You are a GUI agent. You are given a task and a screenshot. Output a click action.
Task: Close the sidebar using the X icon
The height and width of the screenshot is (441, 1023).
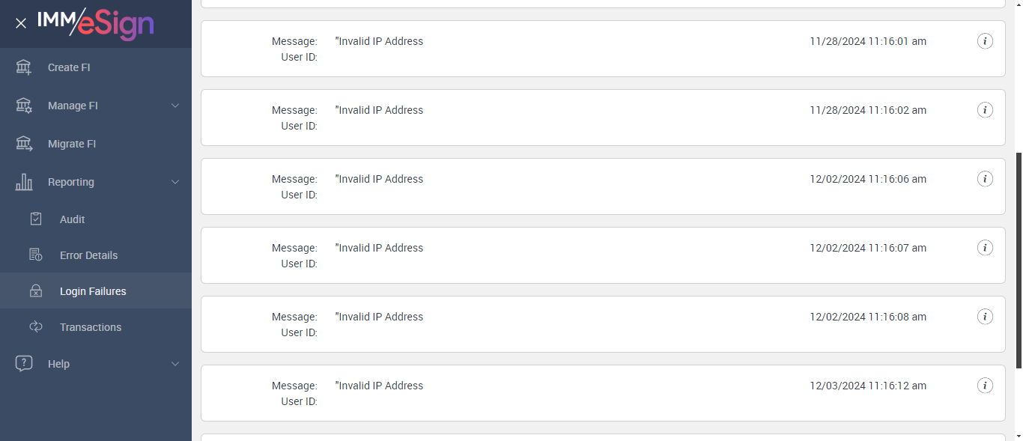pyautogui.click(x=21, y=23)
